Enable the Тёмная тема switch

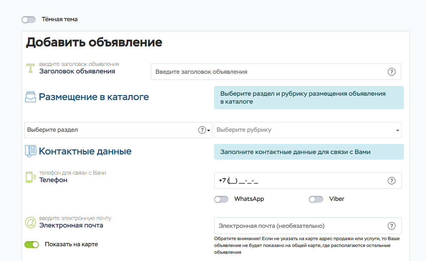(29, 19)
